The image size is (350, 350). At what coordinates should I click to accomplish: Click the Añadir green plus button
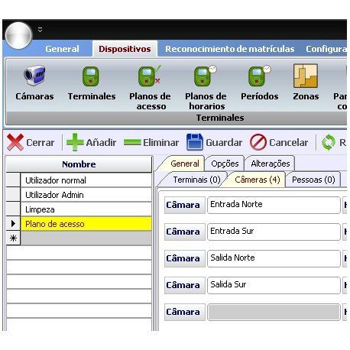click(91, 142)
